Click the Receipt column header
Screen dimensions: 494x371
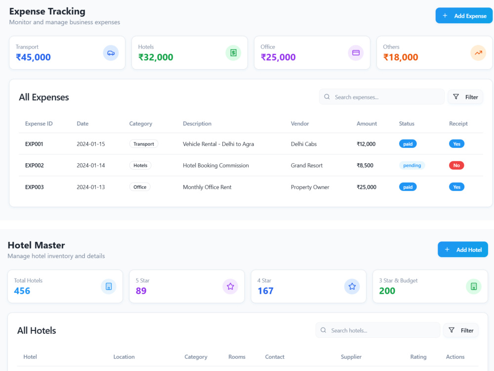(x=458, y=124)
